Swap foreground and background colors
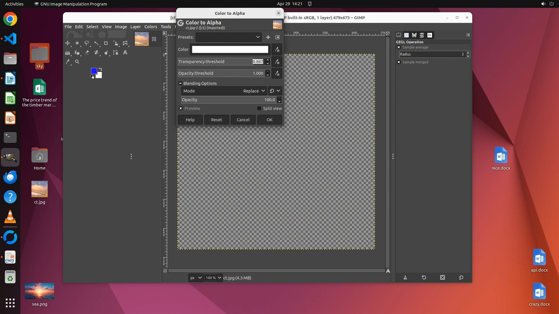The height and width of the screenshot is (314, 559). tap(100, 69)
